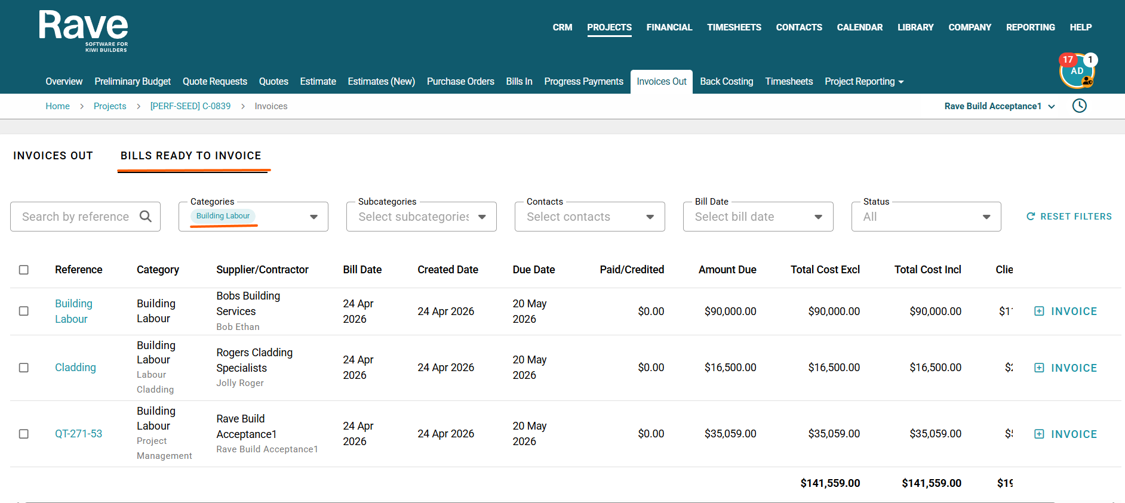This screenshot has width=1125, height=503.
Task: Check the QT-271-53 row checkbox
Action: (x=24, y=434)
